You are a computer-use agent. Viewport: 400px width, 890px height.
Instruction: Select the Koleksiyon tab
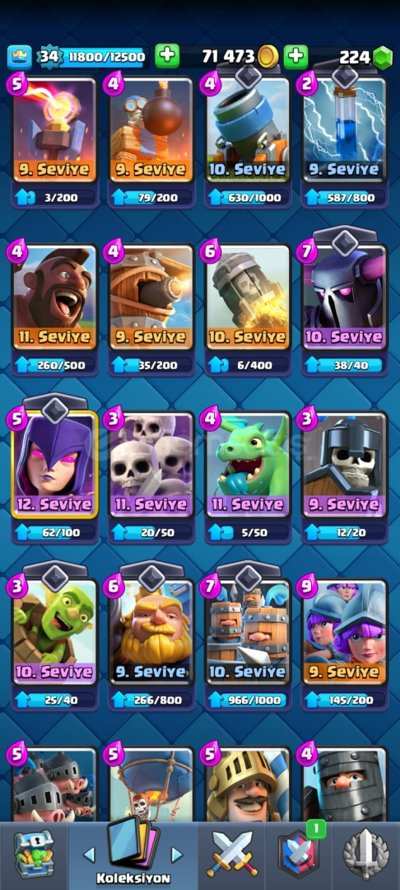[133, 855]
